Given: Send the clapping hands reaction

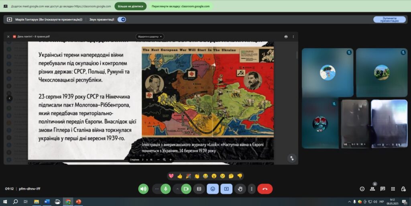Looking at the screenshot, I should coord(197,176).
